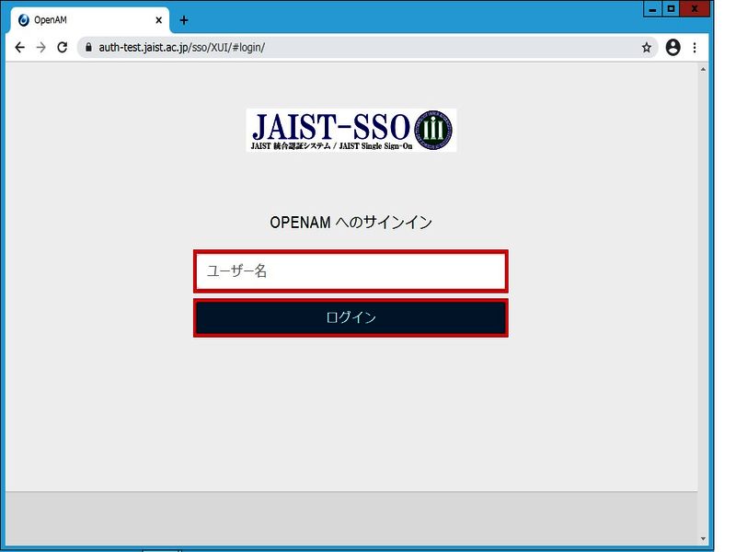The height and width of the screenshot is (552, 736).
Task: Open the Chrome three-dot menu
Action: [695, 48]
